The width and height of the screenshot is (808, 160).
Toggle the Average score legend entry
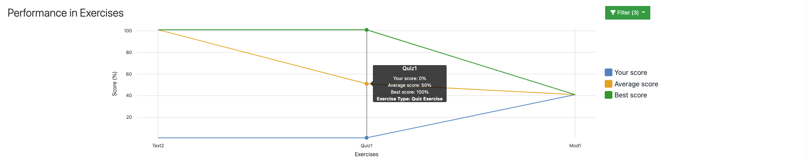click(x=632, y=84)
